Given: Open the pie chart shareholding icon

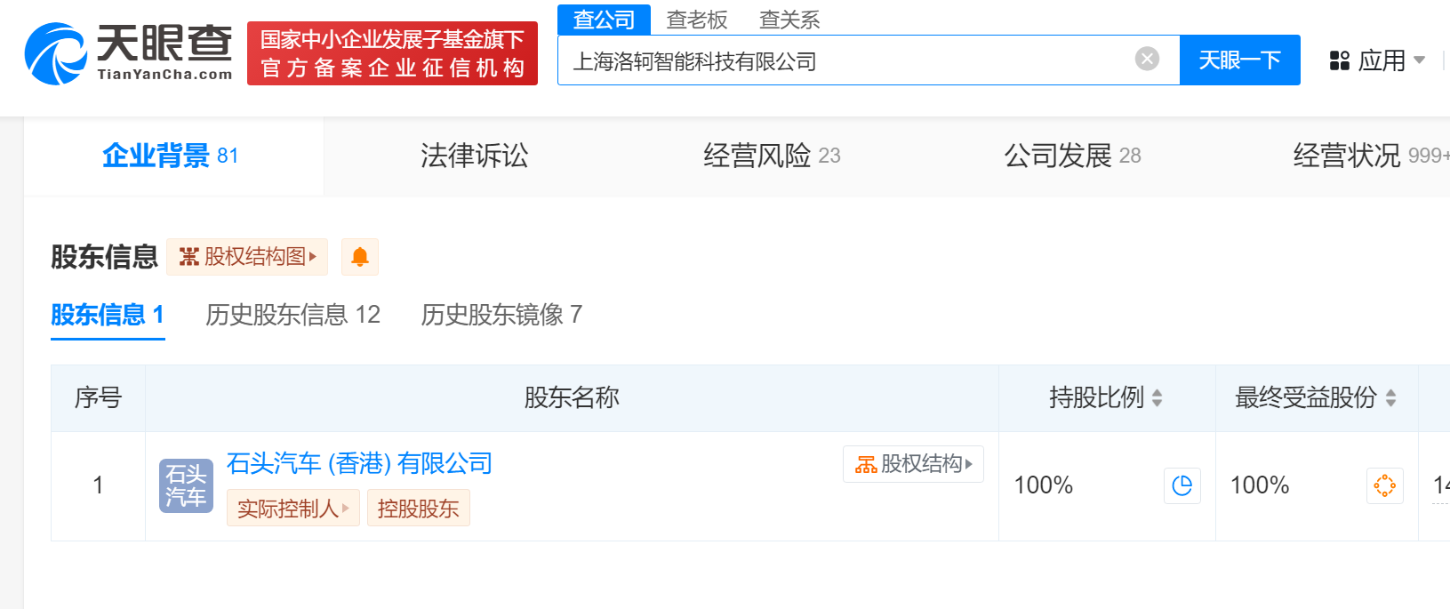Looking at the screenshot, I should point(1182,485).
